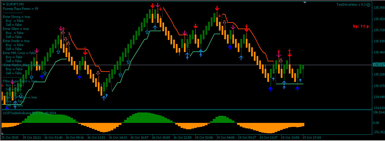
Task: Click the '15 Oct 2015' time label
Action: [x=9, y=138]
